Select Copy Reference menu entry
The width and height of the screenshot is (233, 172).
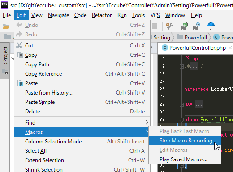point(82,74)
